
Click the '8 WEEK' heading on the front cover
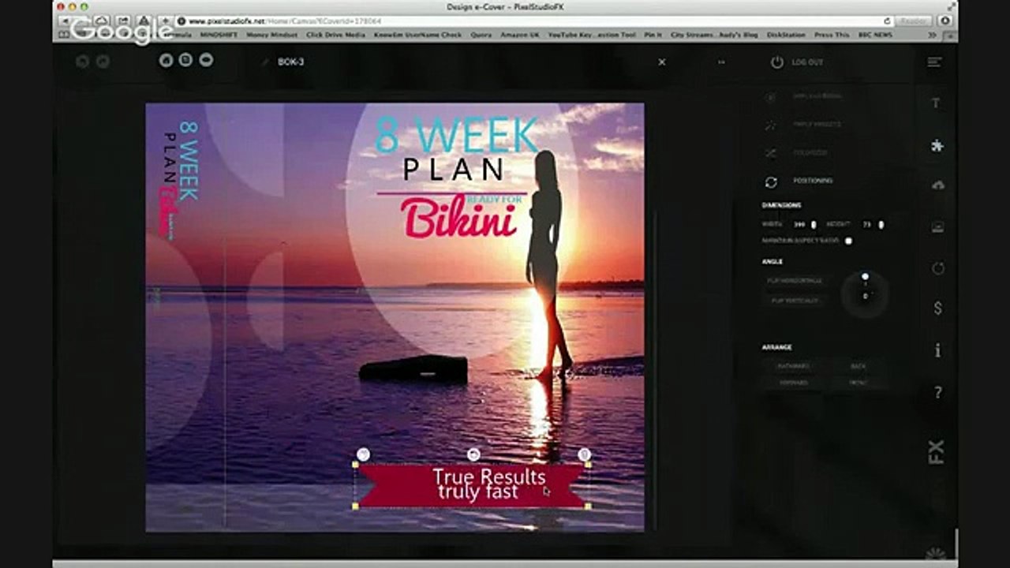click(x=456, y=135)
